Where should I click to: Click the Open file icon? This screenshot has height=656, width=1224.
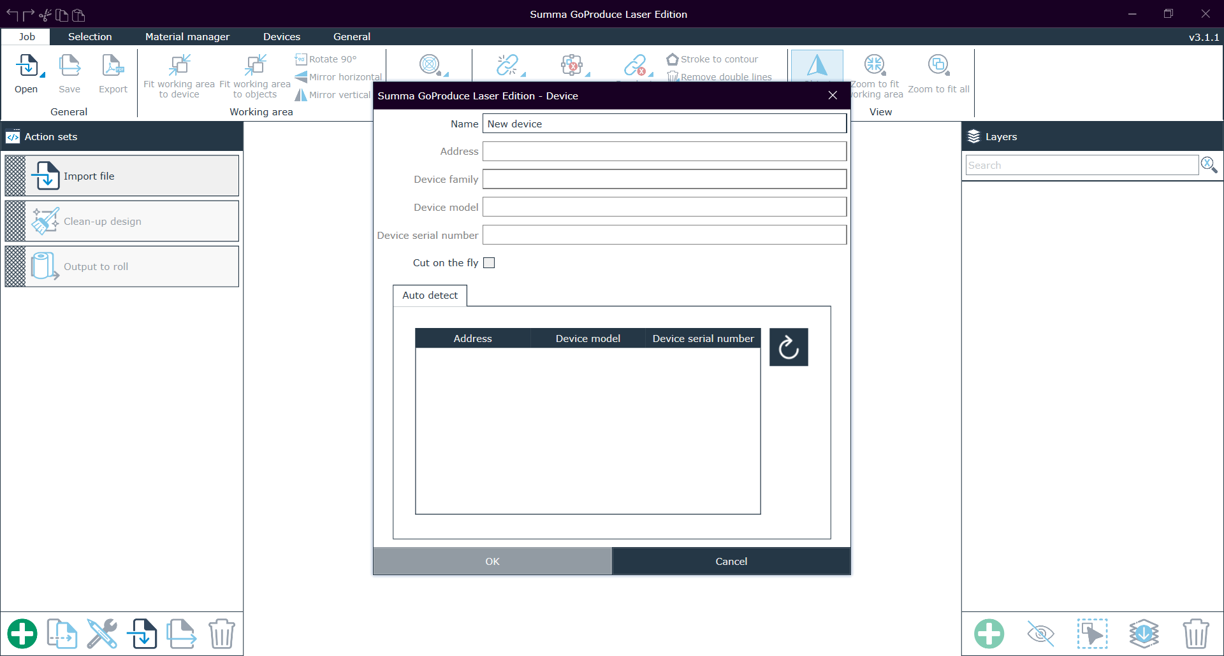click(26, 66)
